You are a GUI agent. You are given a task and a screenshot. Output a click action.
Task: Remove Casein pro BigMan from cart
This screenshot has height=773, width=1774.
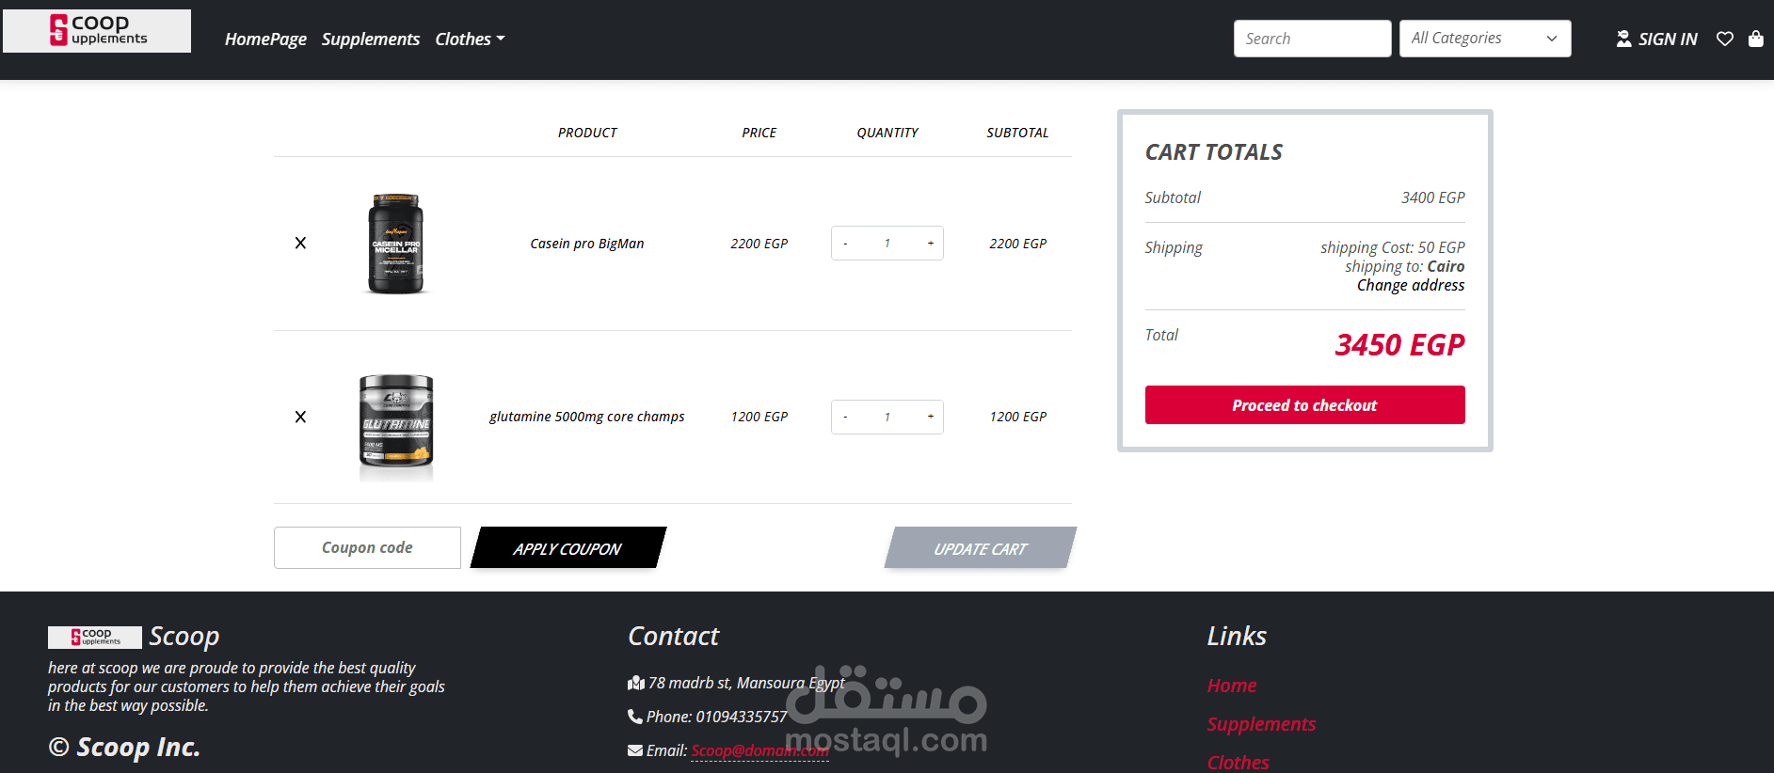pyautogui.click(x=300, y=243)
